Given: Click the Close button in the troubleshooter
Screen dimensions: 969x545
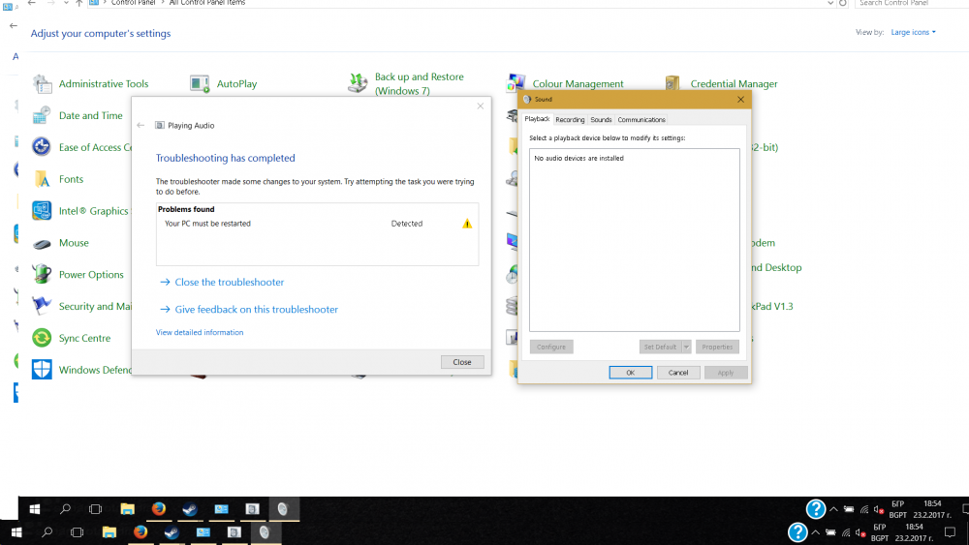Looking at the screenshot, I should click(462, 362).
